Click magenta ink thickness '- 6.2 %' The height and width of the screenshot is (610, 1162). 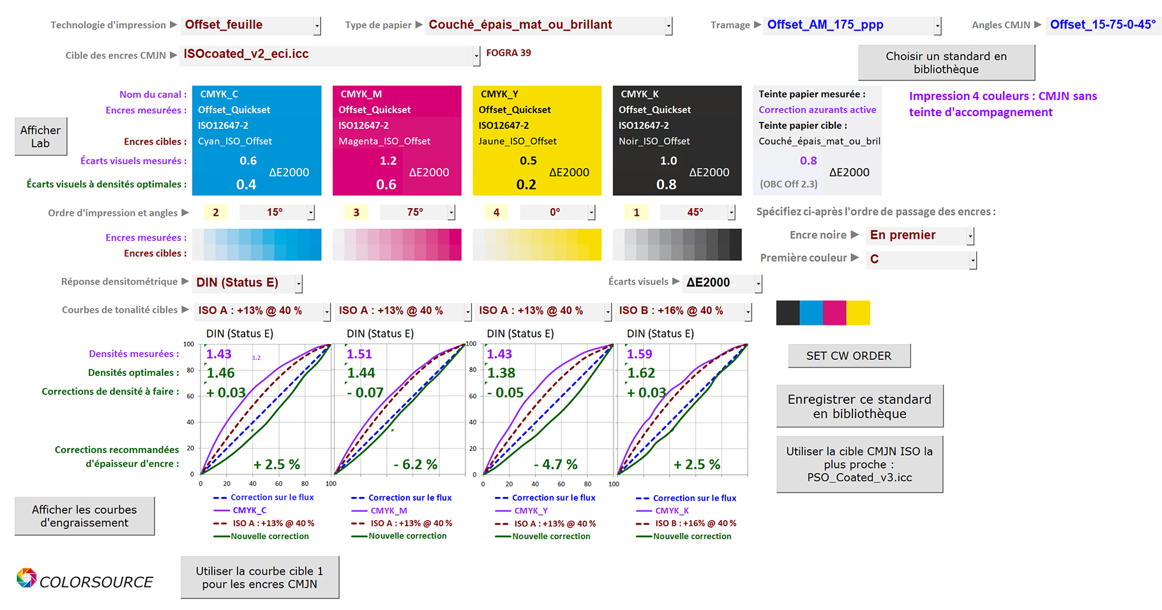416,465
